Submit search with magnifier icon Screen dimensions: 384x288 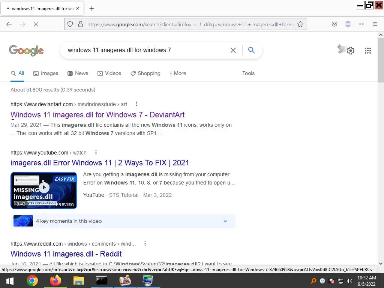[x=251, y=50]
